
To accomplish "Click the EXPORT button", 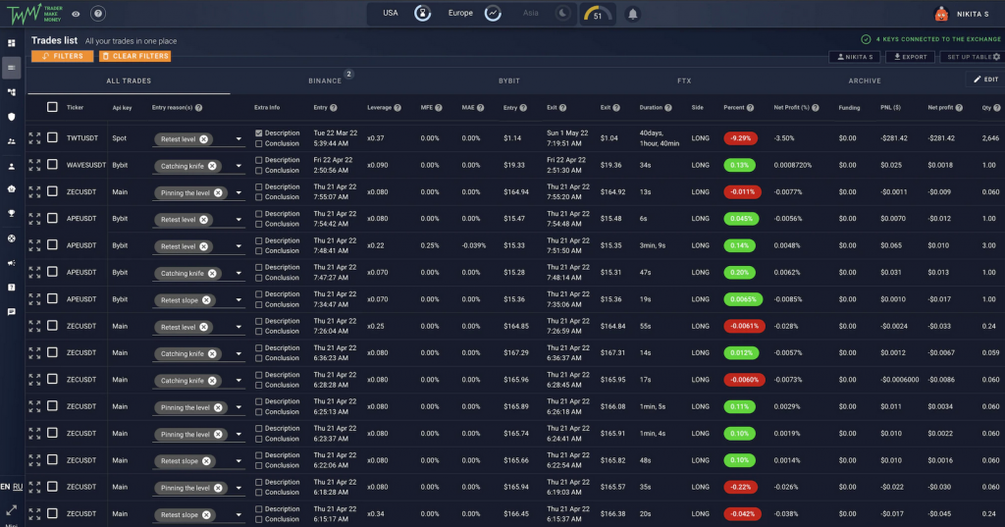I will click(907, 57).
